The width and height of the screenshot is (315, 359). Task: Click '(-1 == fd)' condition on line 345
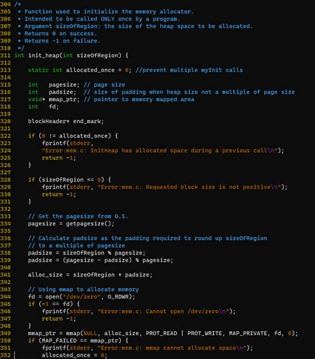(56, 304)
